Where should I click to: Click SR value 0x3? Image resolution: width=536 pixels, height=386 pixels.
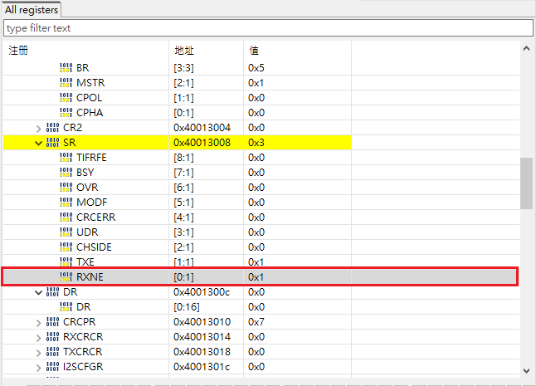tap(256, 143)
